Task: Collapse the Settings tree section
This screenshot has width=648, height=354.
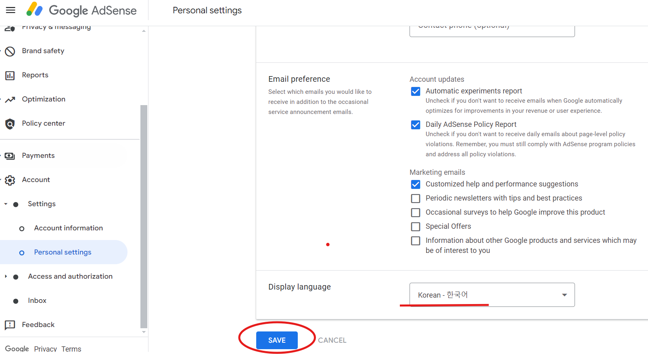Action: (x=6, y=204)
